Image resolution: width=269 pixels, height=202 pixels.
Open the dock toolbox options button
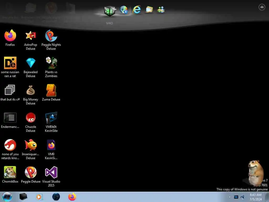262,7
